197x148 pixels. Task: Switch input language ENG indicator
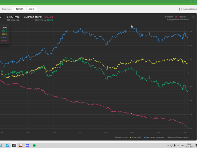(182, 145)
